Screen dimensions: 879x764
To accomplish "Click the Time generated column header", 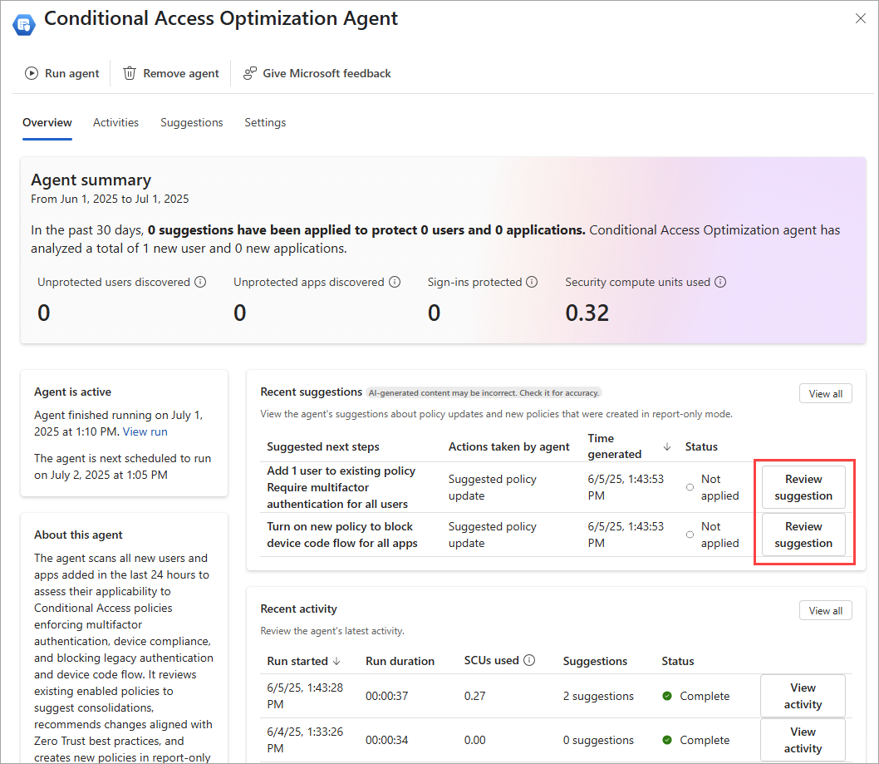I will pyautogui.click(x=615, y=446).
